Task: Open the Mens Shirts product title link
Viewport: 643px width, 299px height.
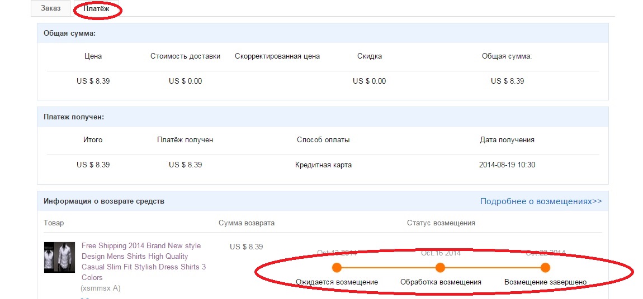Action: (143, 261)
